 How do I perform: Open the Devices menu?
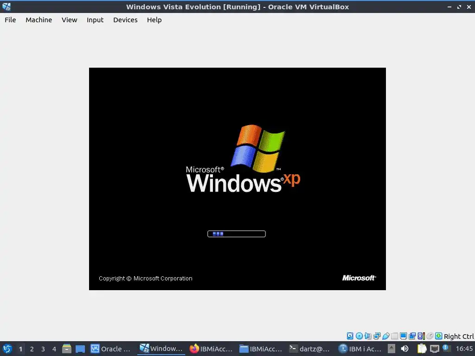click(125, 20)
